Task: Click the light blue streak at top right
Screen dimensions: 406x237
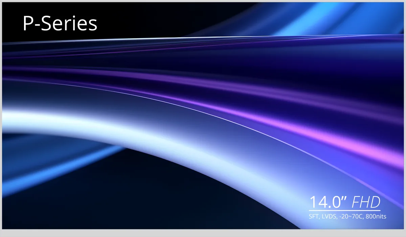Action: point(338,17)
